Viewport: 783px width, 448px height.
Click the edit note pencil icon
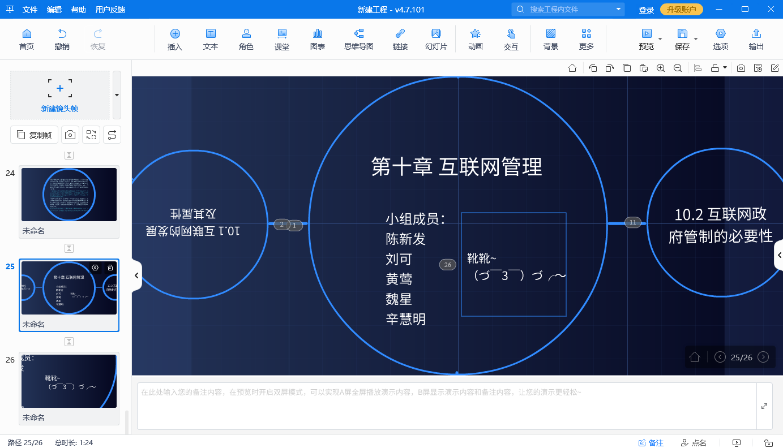pyautogui.click(x=775, y=68)
